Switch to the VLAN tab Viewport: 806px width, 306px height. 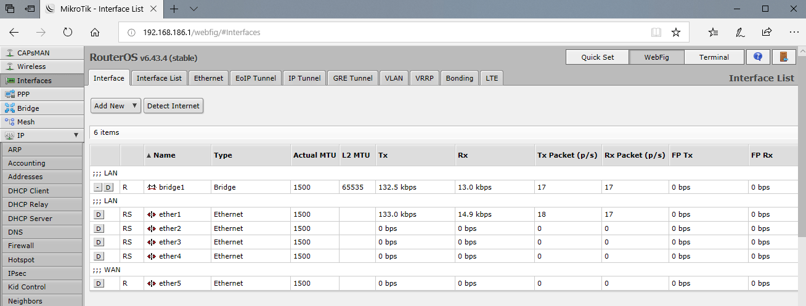point(394,78)
